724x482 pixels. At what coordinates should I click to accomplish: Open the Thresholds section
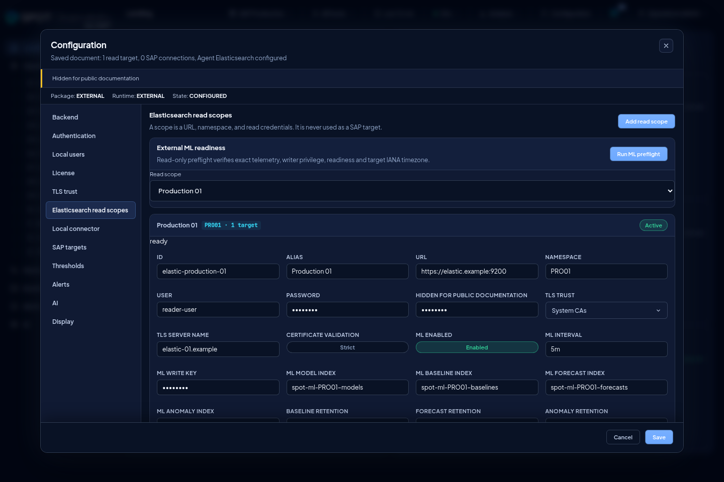click(90, 266)
